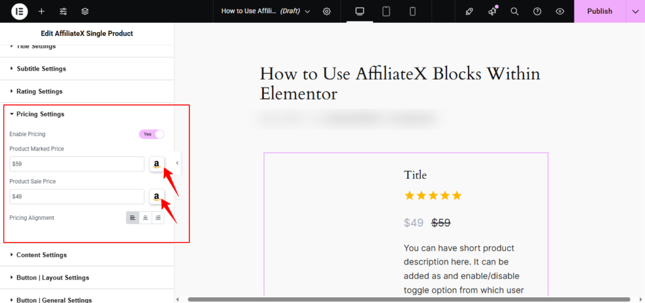645x303 pixels.
Task: Click the plus icon to add element
Action: pyautogui.click(x=41, y=11)
